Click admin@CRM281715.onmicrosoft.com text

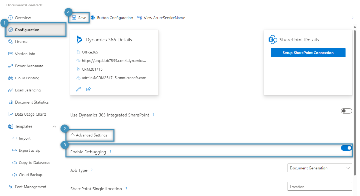click(114, 78)
